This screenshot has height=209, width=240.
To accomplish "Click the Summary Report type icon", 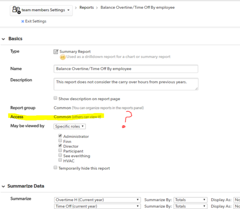I will click(x=56, y=52).
